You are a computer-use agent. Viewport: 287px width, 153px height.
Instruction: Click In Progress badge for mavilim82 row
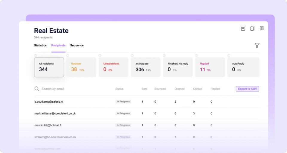[123, 125]
